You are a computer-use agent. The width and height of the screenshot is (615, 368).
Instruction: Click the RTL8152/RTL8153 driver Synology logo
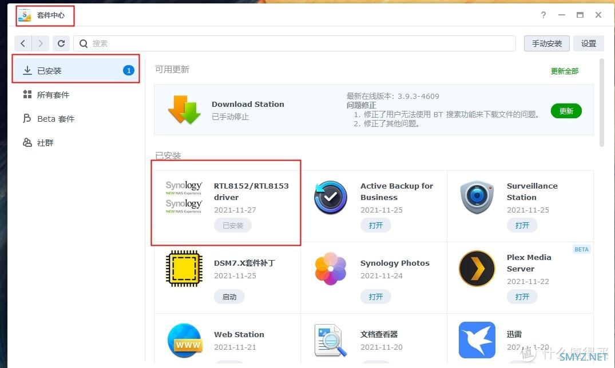(184, 197)
